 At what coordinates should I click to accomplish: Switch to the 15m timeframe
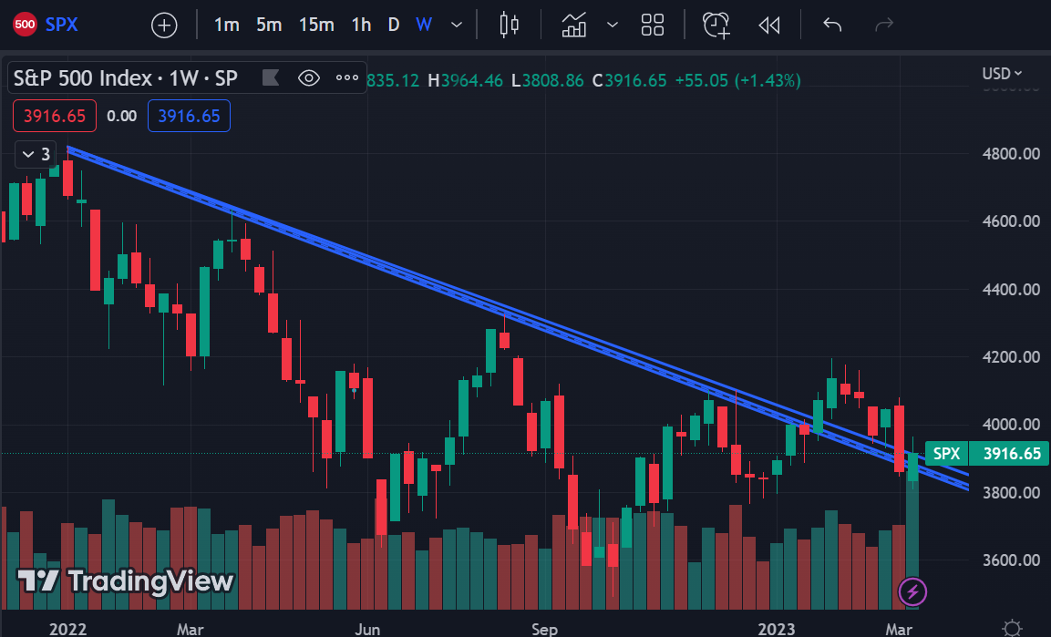(316, 25)
